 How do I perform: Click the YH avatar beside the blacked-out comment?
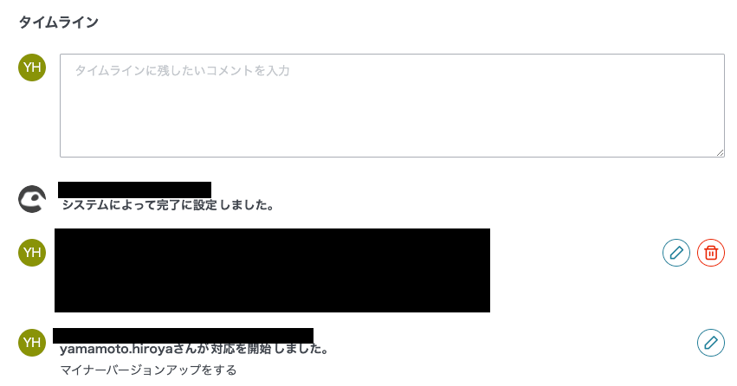(x=32, y=252)
